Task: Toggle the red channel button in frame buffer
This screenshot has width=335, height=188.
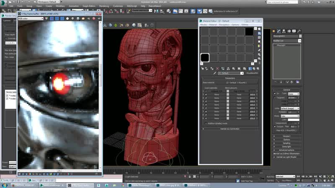Action: point(52,18)
